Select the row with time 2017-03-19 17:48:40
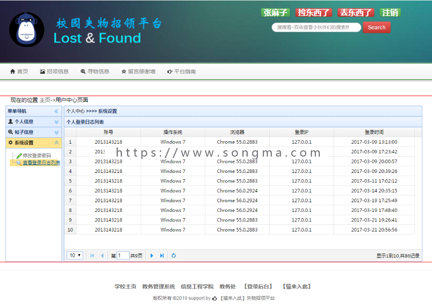Viewport: 432px width, 306px height. pyautogui.click(x=240, y=210)
